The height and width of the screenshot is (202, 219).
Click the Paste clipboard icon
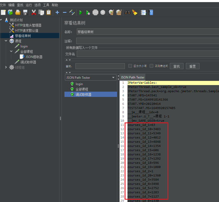click(x=49, y=12)
